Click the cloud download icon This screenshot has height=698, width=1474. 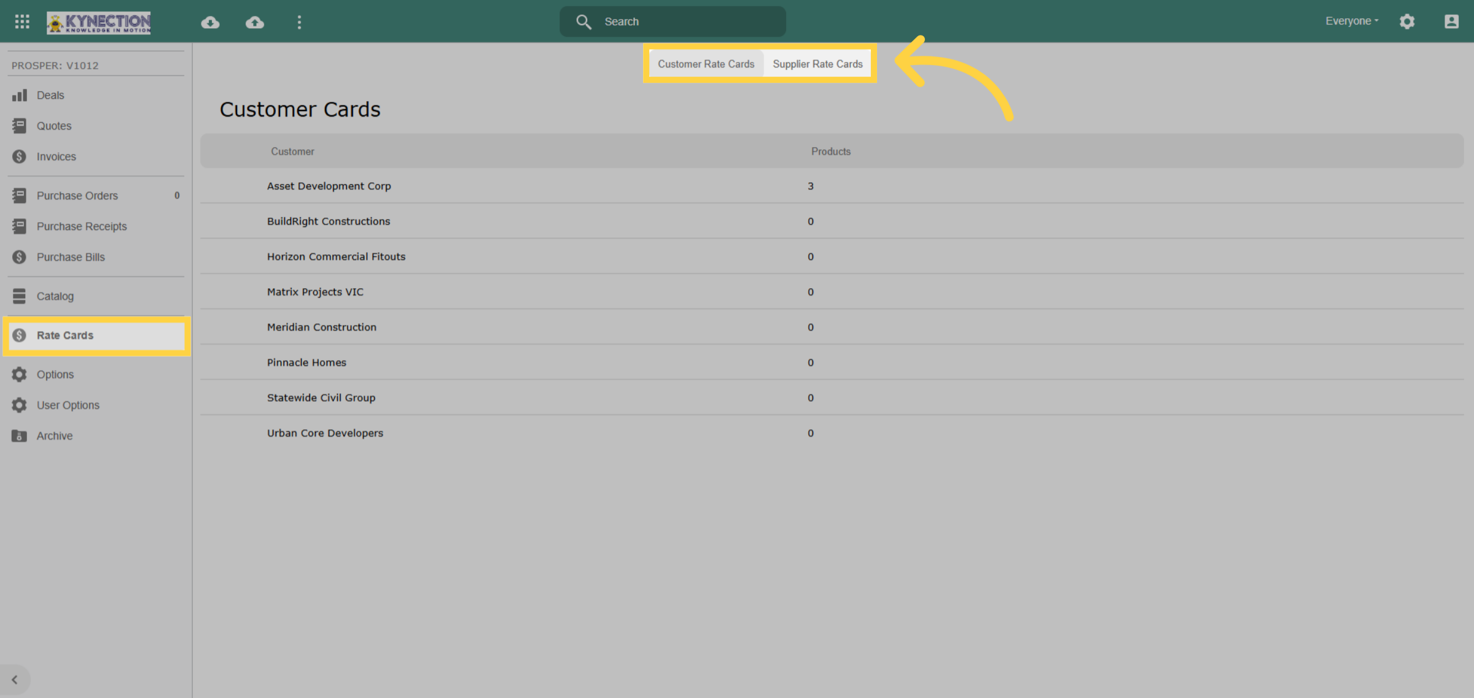click(x=210, y=22)
